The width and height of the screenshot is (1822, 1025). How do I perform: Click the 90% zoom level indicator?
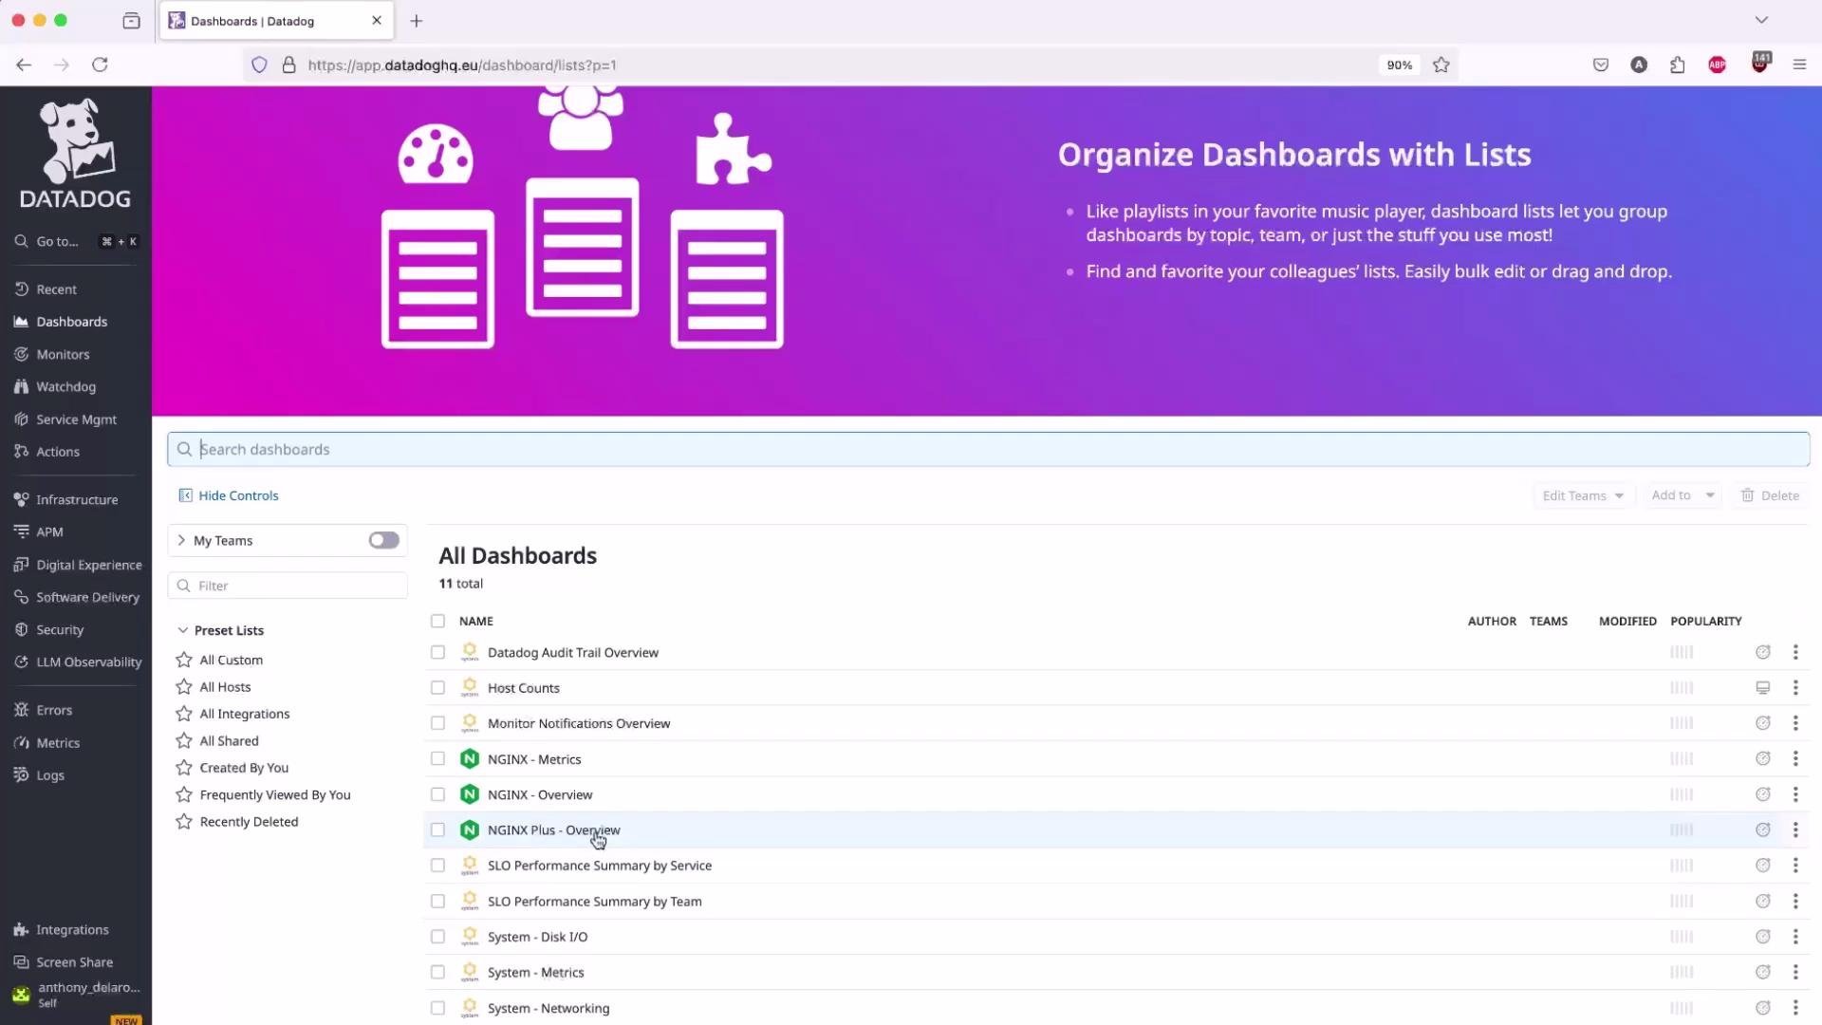click(1400, 65)
